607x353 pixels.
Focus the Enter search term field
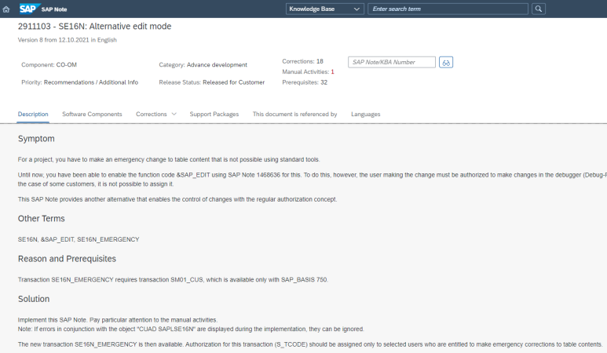(448, 9)
